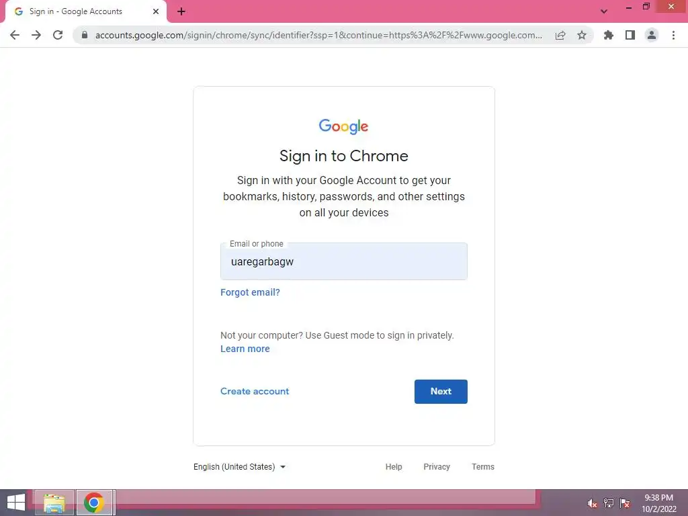Open a new tab with the plus
The width and height of the screenshot is (688, 516).
pyautogui.click(x=181, y=11)
